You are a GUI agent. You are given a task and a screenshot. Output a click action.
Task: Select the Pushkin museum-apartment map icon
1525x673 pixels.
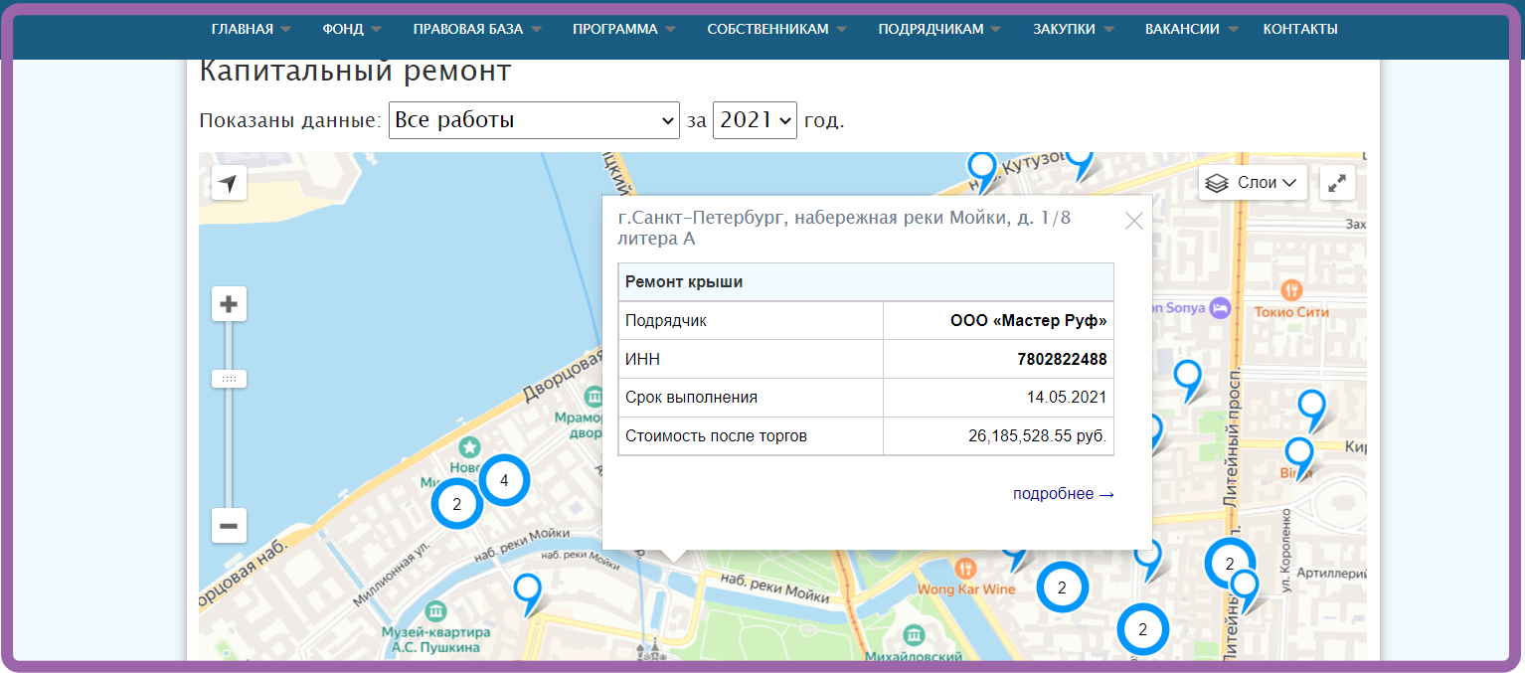click(436, 610)
